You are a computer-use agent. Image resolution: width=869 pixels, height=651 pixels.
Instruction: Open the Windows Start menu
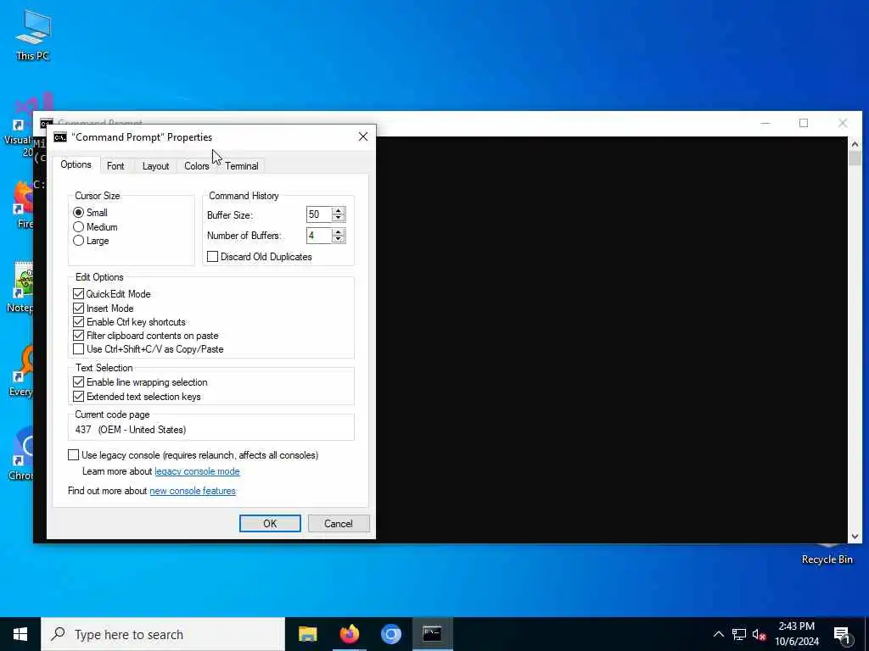coord(20,634)
